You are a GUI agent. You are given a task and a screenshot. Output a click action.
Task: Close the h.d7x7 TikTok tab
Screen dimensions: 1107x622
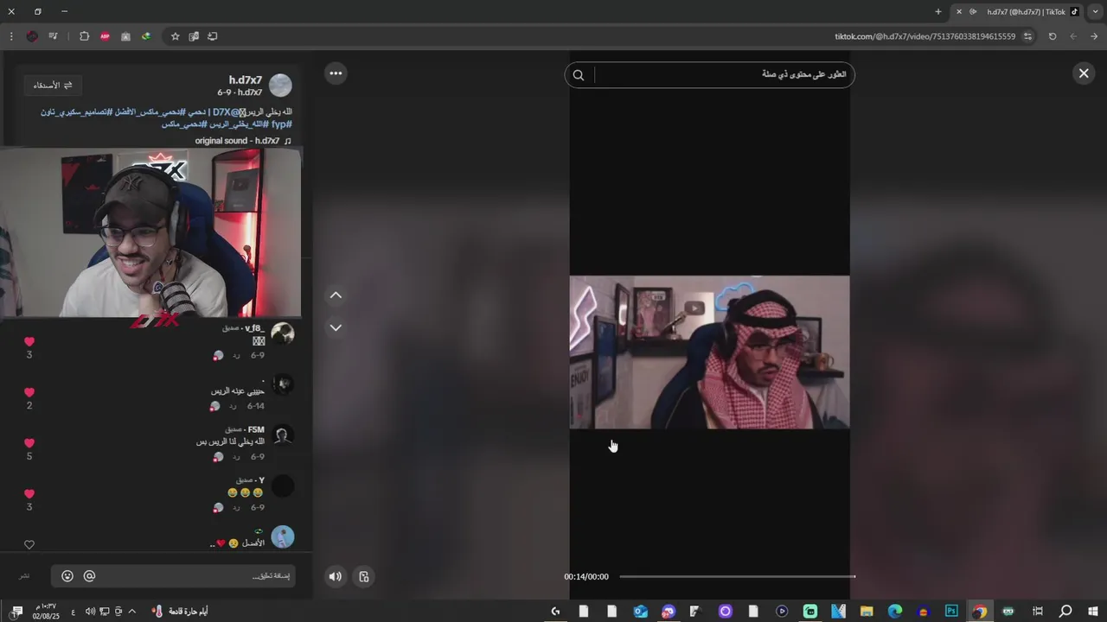[x=958, y=11]
